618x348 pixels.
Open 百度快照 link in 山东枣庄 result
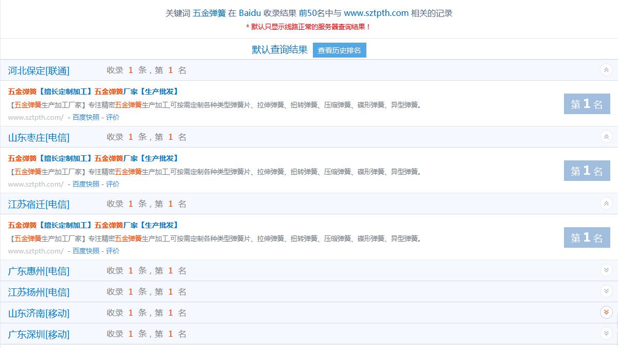coord(86,184)
